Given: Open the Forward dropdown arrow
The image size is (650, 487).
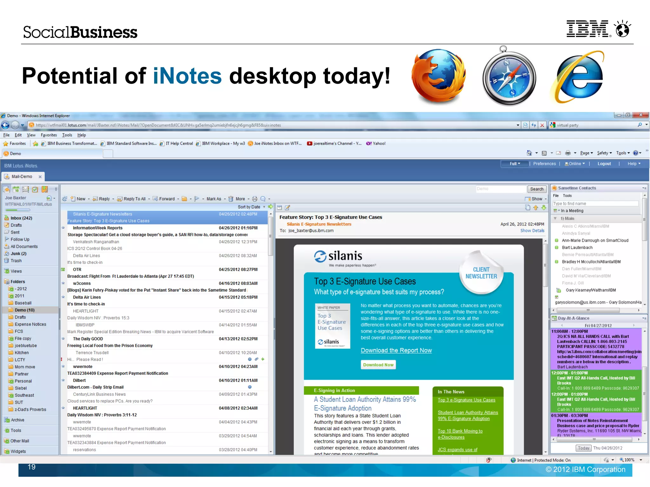Looking at the screenshot, I should tap(178, 199).
